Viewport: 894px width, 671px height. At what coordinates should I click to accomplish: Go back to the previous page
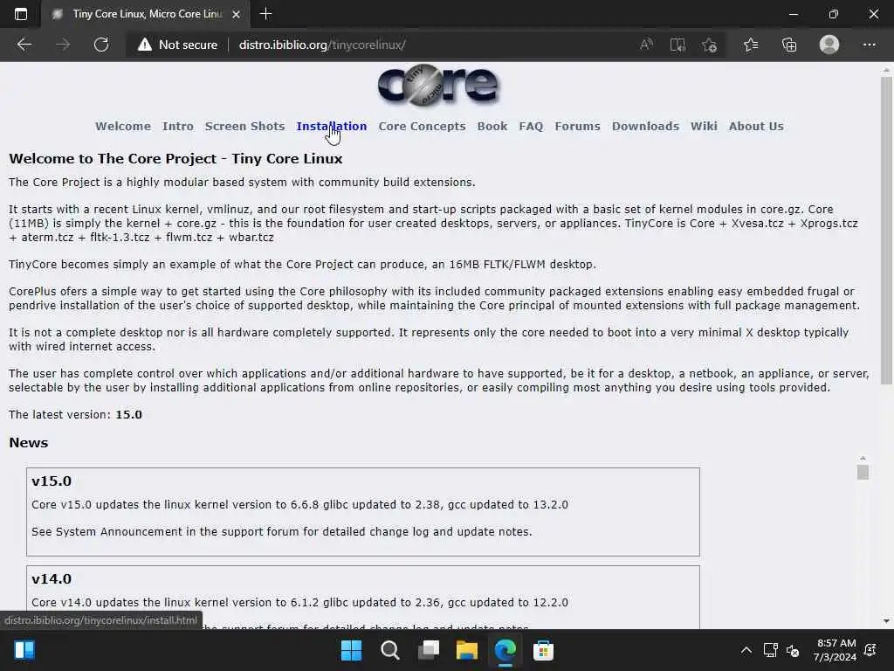[x=24, y=45]
